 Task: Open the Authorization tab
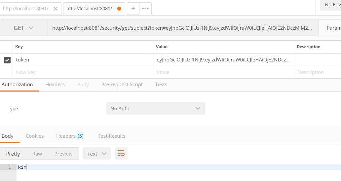(x=17, y=85)
